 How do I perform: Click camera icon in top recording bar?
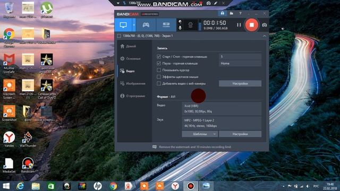208,3
